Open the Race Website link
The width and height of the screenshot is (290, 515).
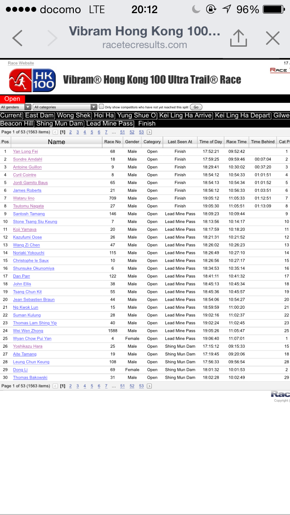click(21, 63)
